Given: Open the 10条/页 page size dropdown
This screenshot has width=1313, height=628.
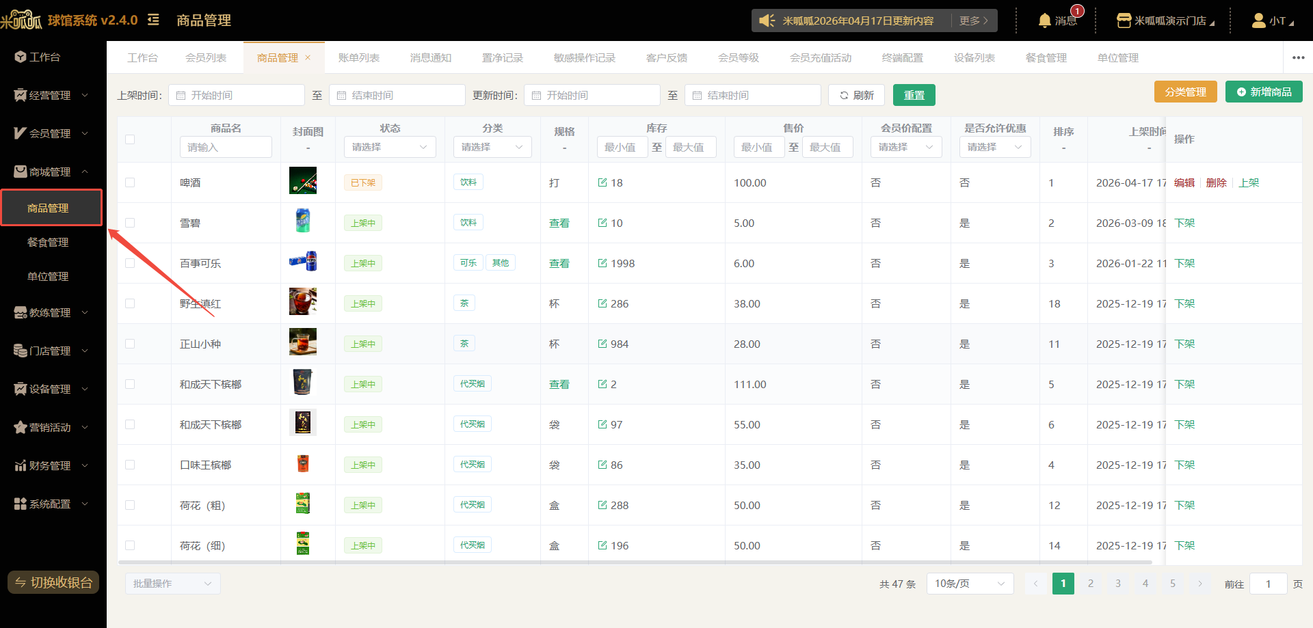Looking at the screenshot, I should click(970, 584).
